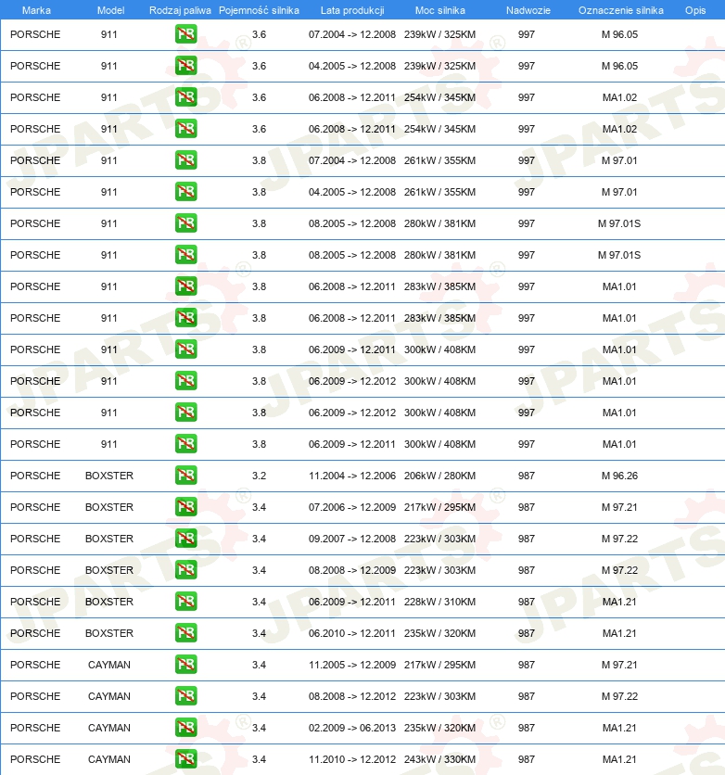Click the Moc silnika column header
Image resolution: width=725 pixels, height=775 pixels.
439,10
